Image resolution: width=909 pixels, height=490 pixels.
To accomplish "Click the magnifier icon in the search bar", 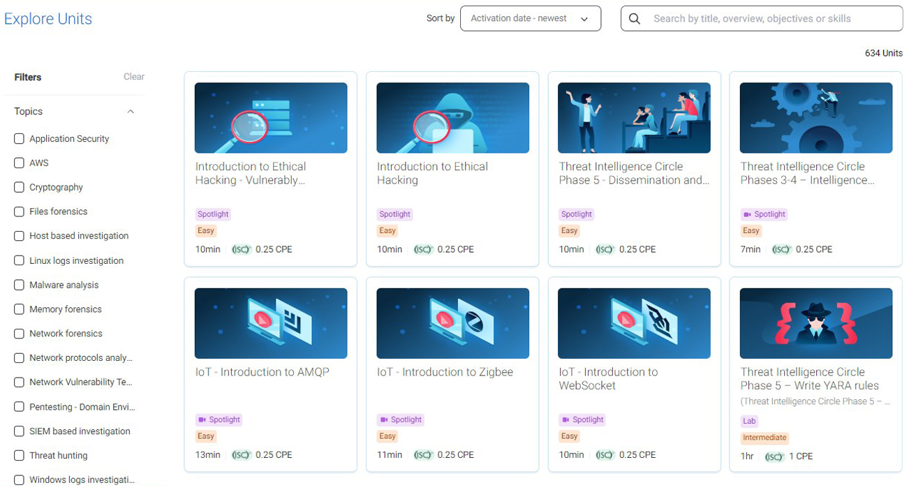I will point(634,18).
